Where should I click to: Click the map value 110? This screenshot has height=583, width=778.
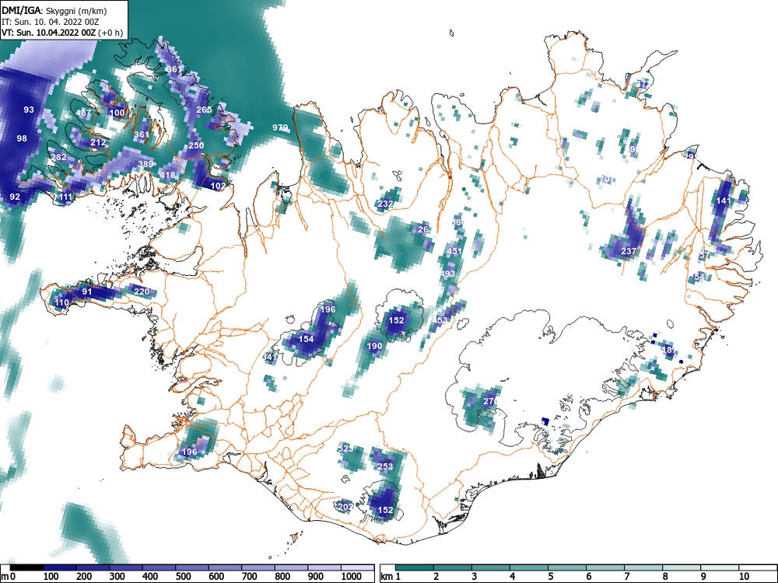pos(61,302)
